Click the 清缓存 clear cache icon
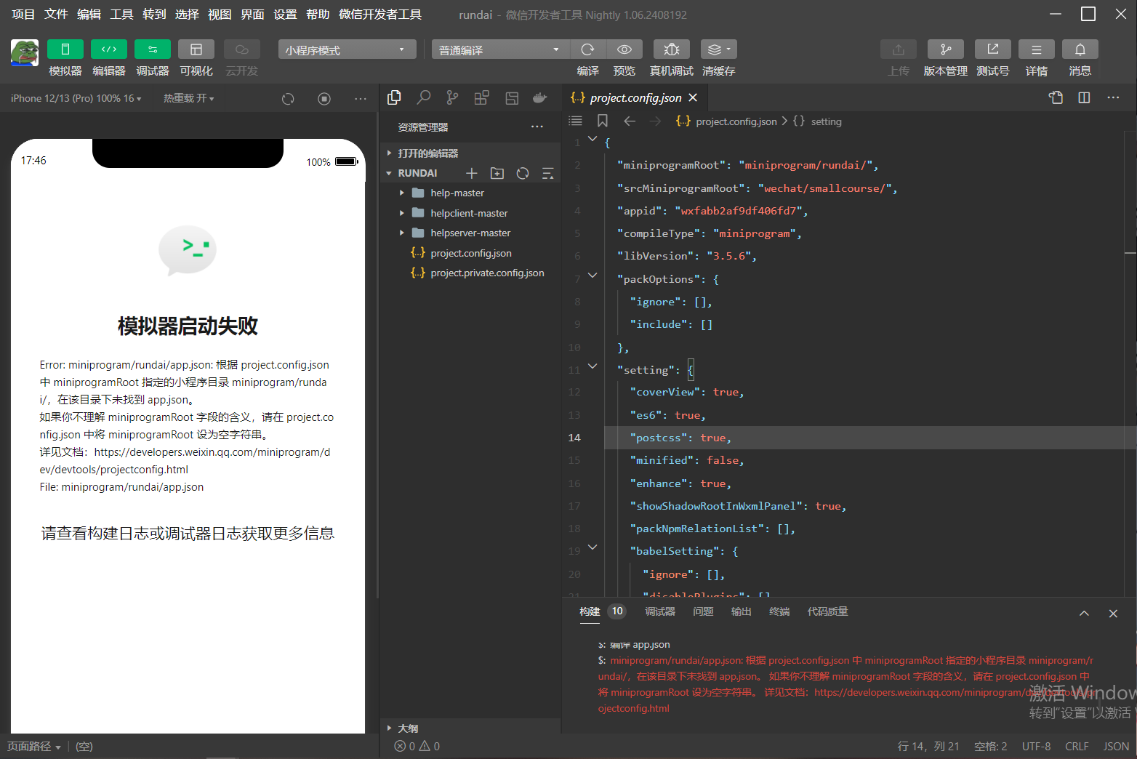The width and height of the screenshot is (1137, 759). coord(719,49)
